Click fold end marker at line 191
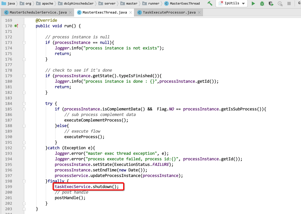Image resolution: width=301 pixels, height=214 pixels. pos(24,142)
